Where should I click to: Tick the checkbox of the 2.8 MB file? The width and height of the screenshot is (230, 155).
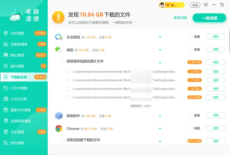pos(68,89)
